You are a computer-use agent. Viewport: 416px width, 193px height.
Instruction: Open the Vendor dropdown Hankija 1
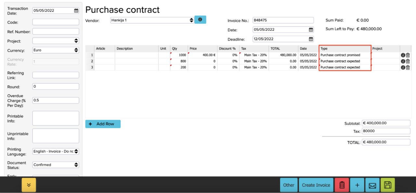point(152,20)
